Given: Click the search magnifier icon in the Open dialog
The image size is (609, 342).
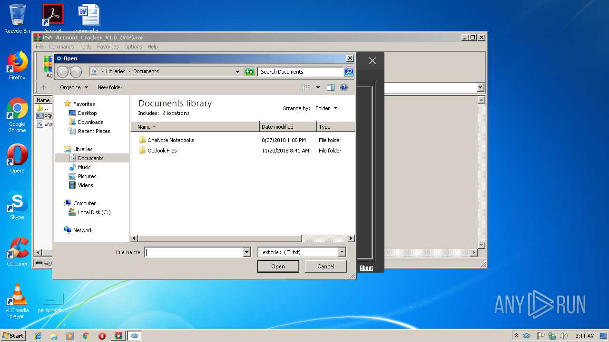Looking at the screenshot, I should click(x=349, y=72).
